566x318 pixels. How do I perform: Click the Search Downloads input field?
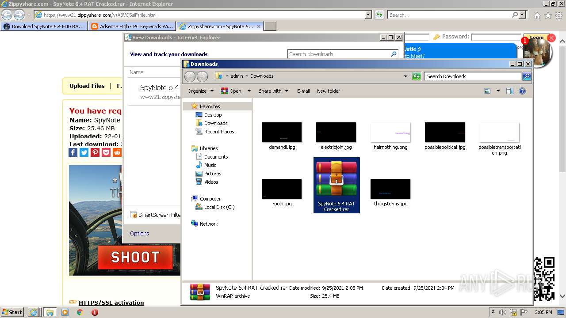[473, 76]
